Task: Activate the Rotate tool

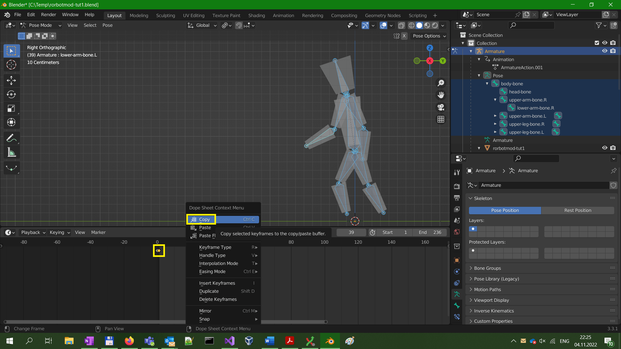Action: pos(11,94)
